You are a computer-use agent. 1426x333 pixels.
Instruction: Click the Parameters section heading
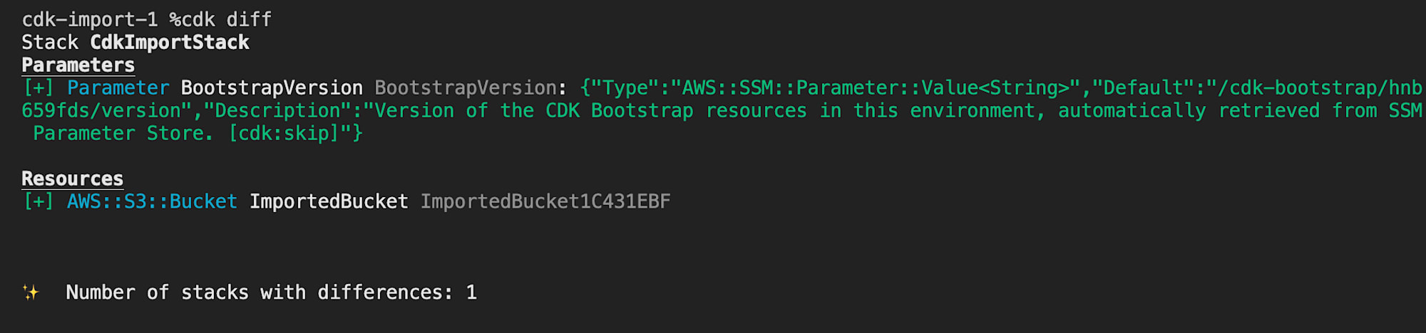coord(78,65)
